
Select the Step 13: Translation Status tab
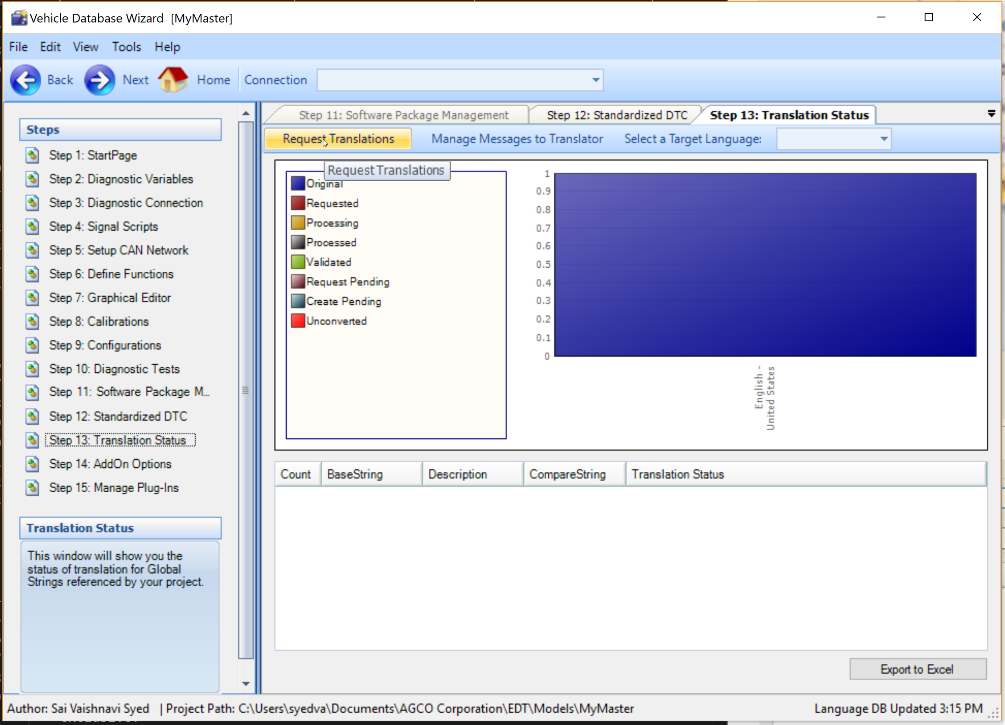[789, 115]
